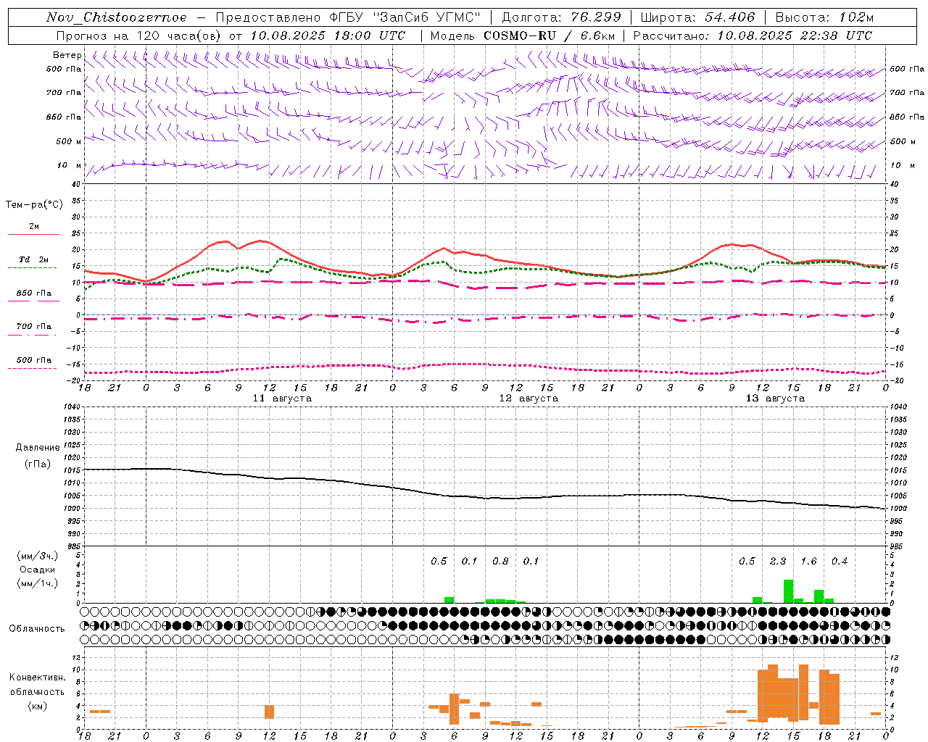The width and height of the screenshot is (928, 742).
Task: Click the 'Модель COSMO-RU / 6.6км' label
Action: 522,36
